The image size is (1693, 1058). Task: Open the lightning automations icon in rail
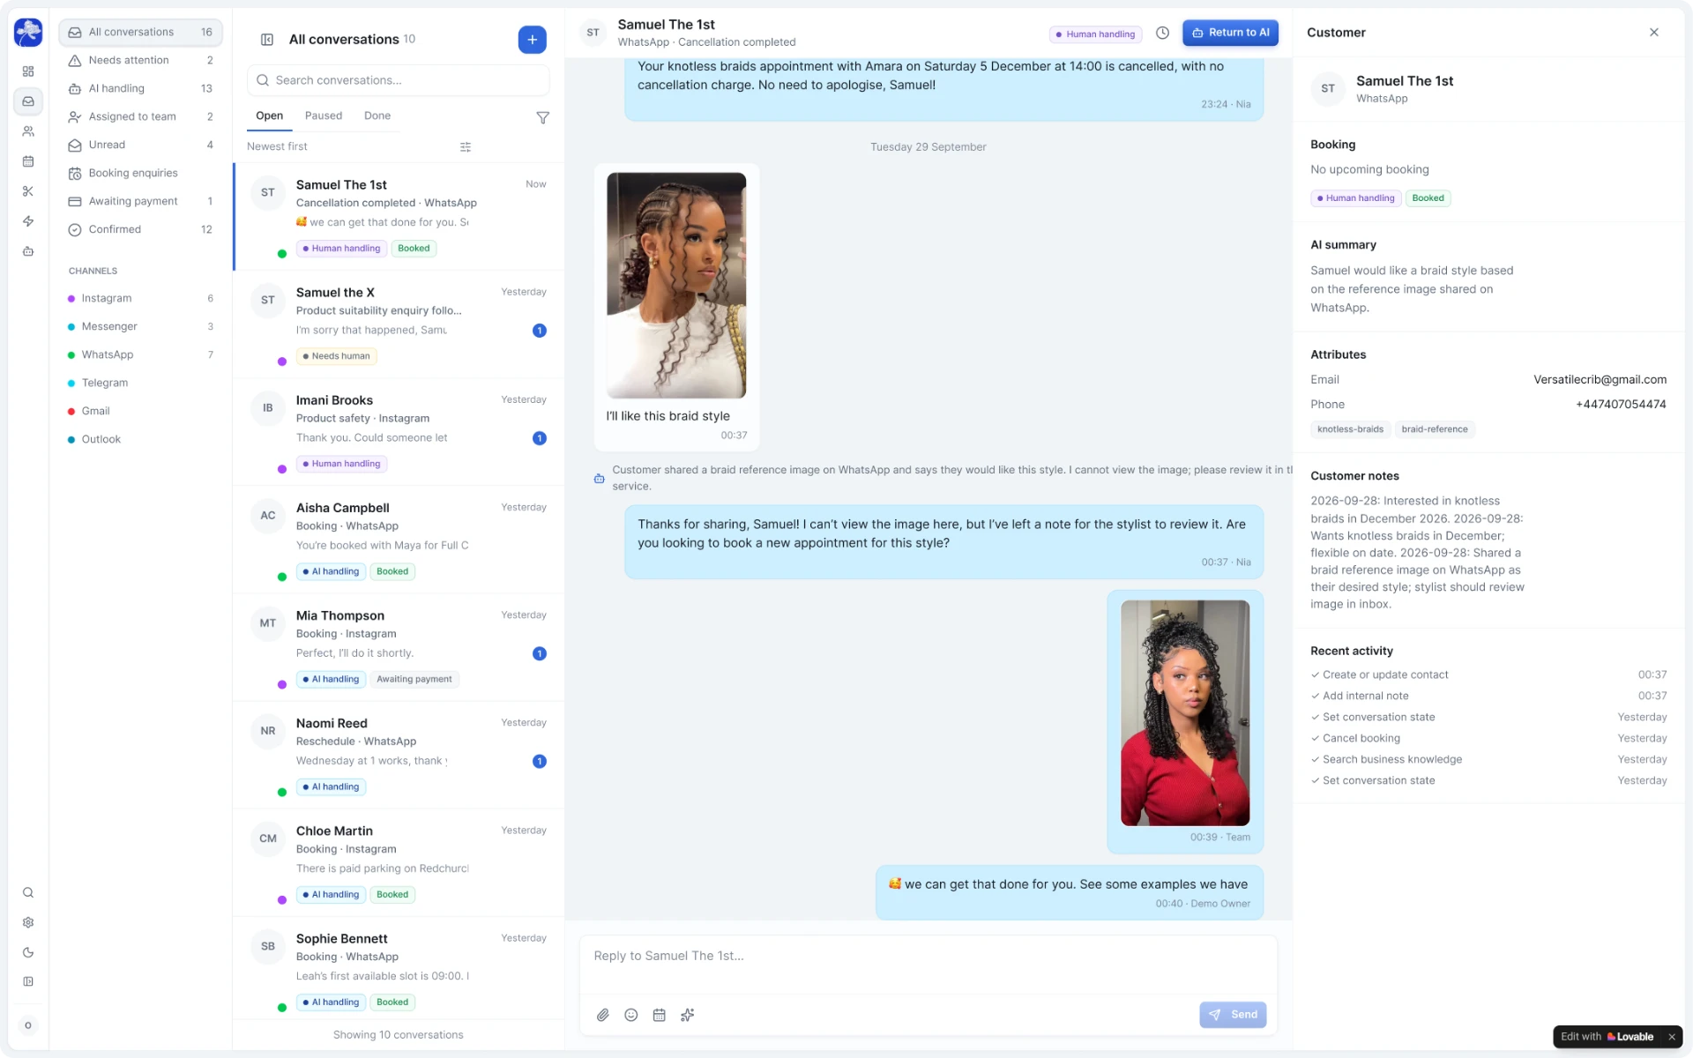(28, 221)
